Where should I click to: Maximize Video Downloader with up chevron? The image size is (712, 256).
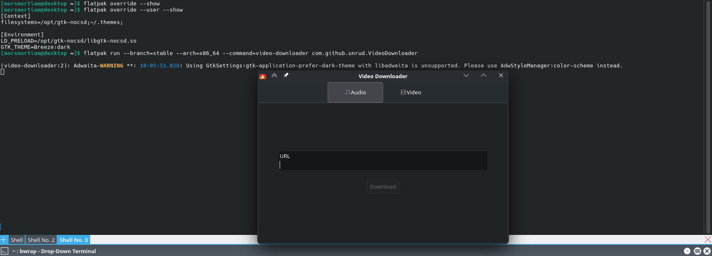(x=484, y=76)
